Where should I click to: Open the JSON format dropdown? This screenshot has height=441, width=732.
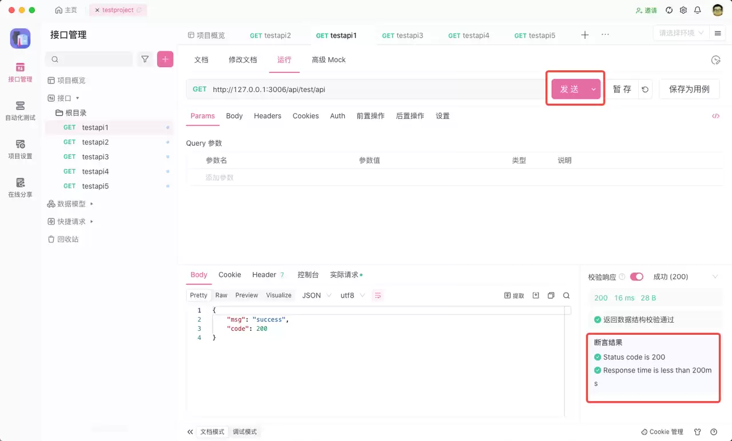coord(316,295)
